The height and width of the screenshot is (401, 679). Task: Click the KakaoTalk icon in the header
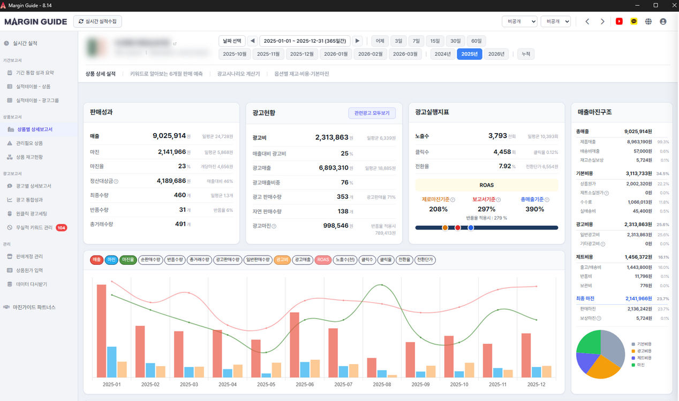coord(636,21)
